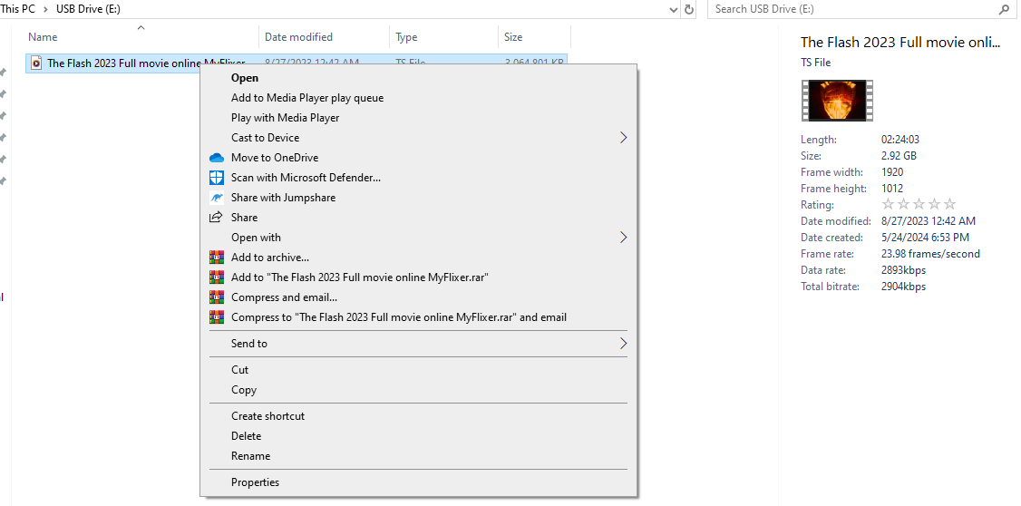Expand the Open with submenu arrow
Image resolution: width=1021 pixels, height=506 pixels.
pos(623,237)
